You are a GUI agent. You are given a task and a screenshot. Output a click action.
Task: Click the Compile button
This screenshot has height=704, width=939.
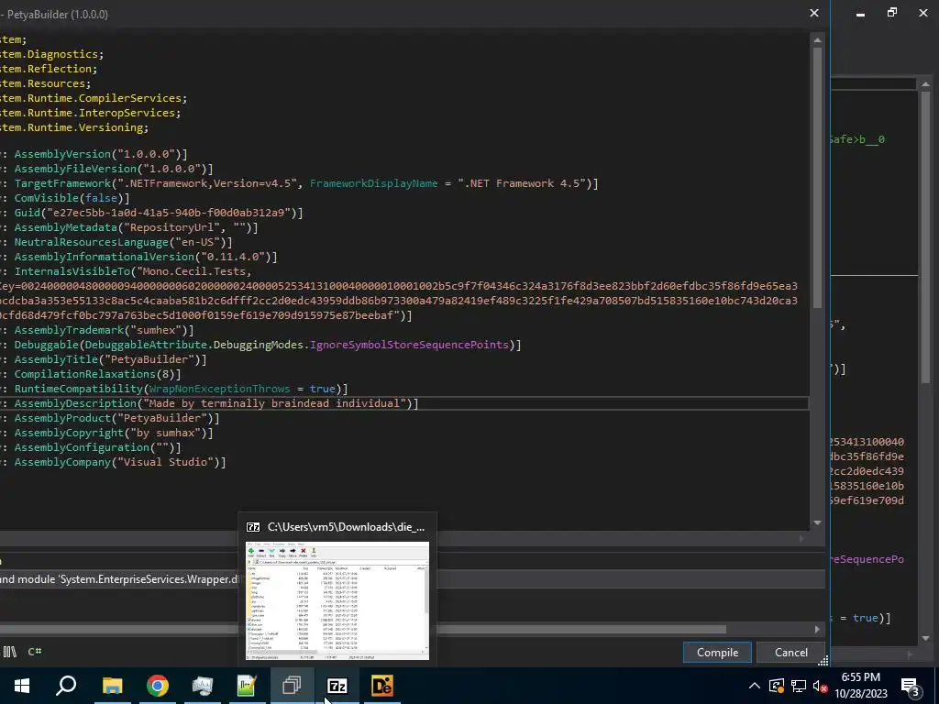[x=717, y=653]
